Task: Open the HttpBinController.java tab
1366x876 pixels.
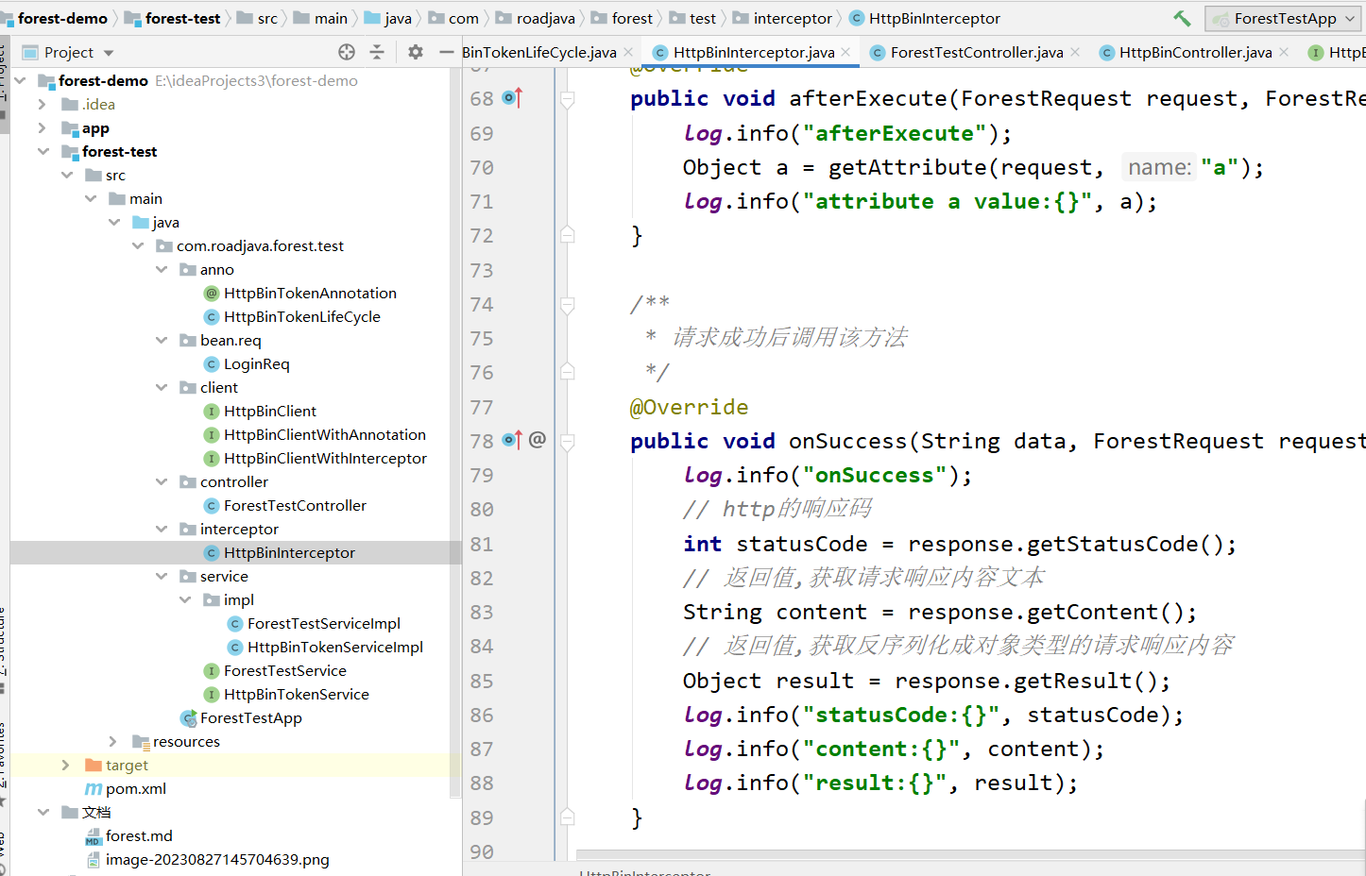Action: [1195, 53]
